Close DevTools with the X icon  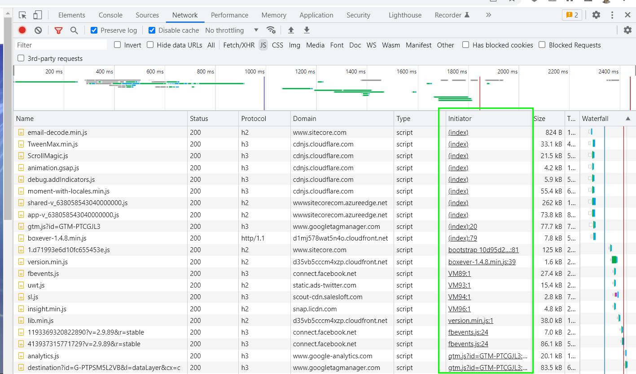(x=628, y=15)
